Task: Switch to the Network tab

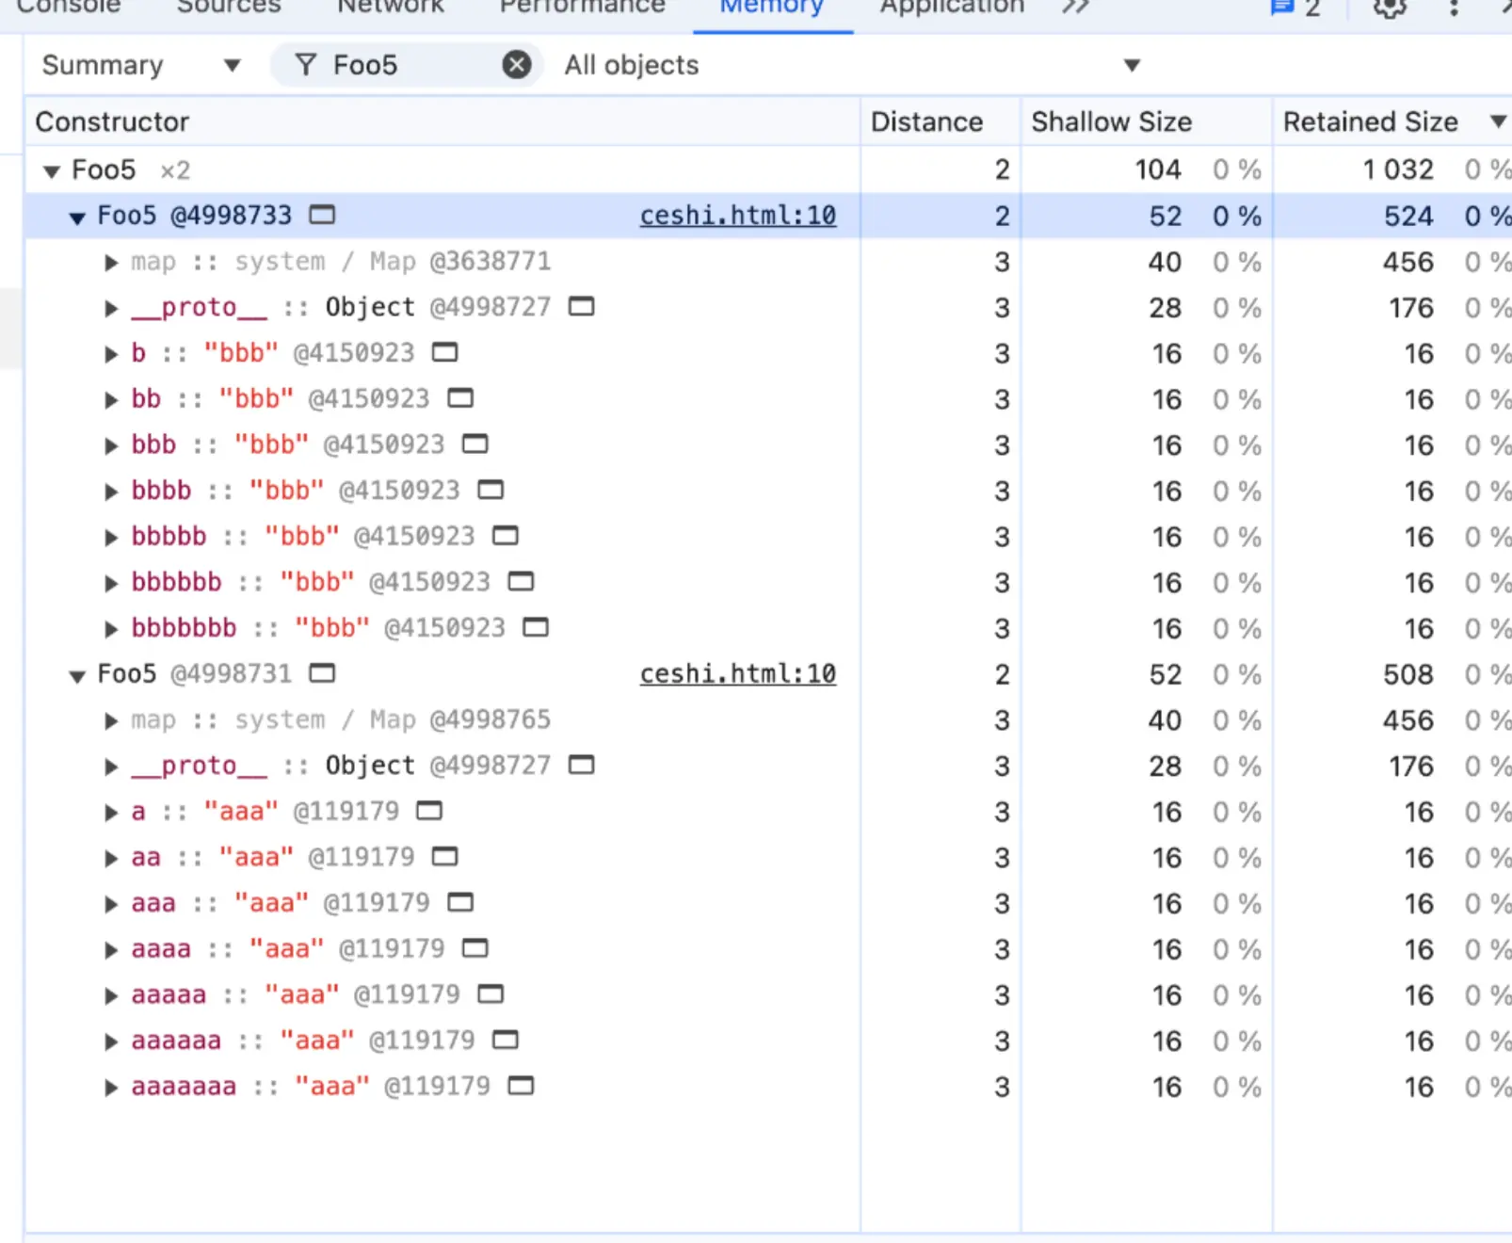Action: click(x=390, y=8)
